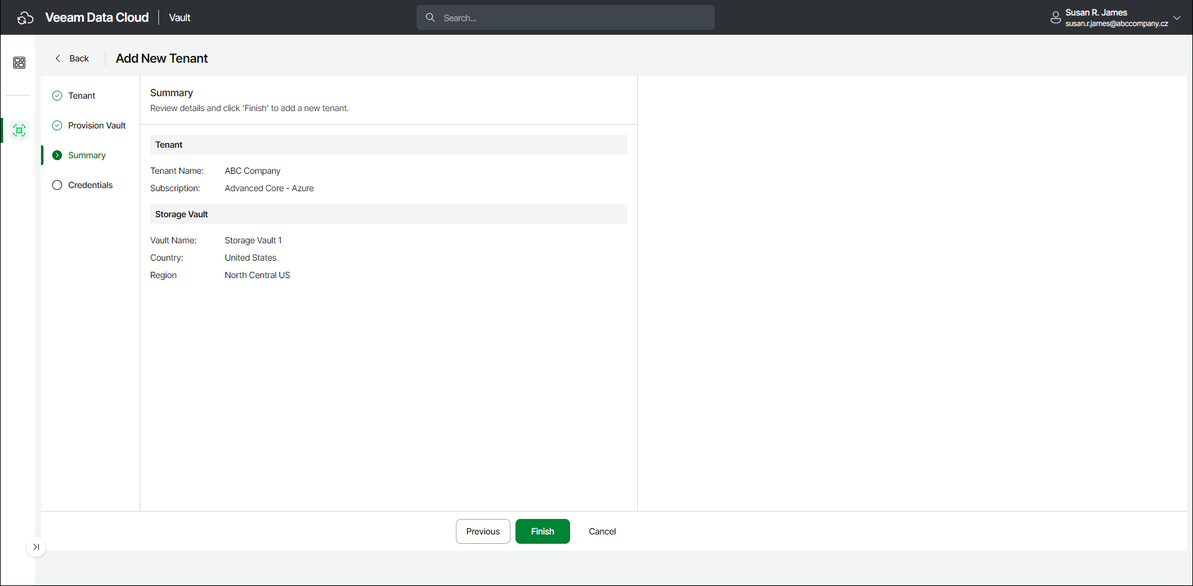
Task: Click the Previous button
Action: pos(483,531)
